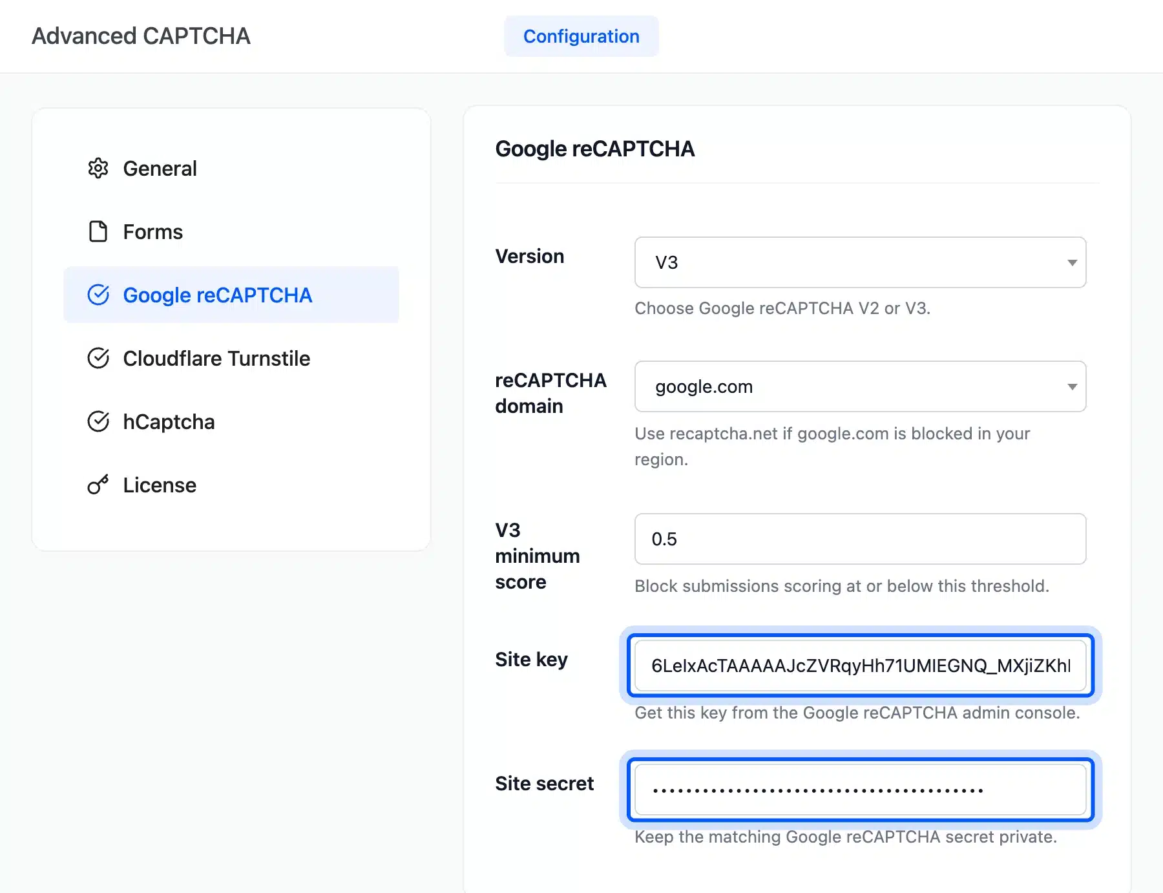Open the Version V3 dropdown
This screenshot has width=1163, height=893.
pos(861,262)
